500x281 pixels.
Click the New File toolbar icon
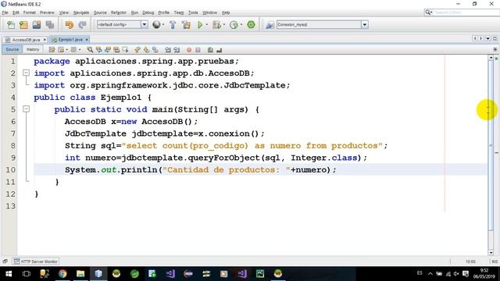11,24
